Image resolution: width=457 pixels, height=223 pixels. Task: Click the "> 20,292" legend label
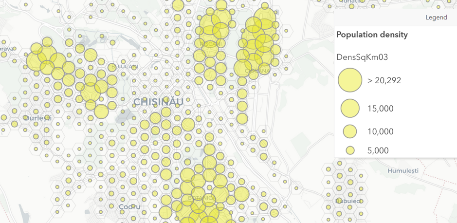pos(384,80)
